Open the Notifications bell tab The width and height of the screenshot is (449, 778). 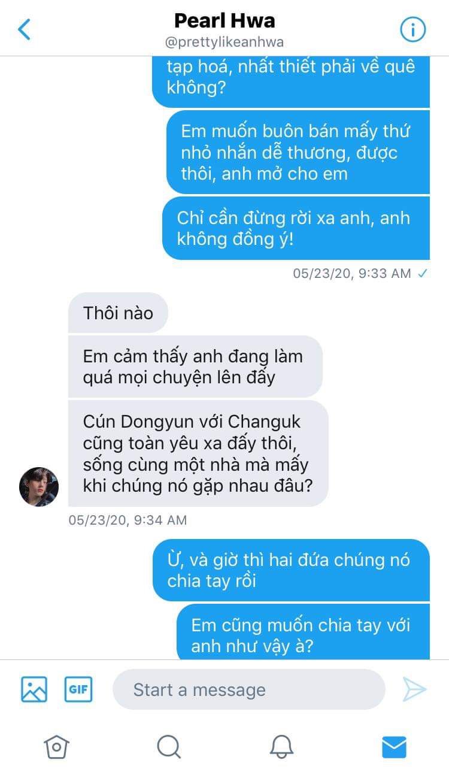tap(281, 746)
